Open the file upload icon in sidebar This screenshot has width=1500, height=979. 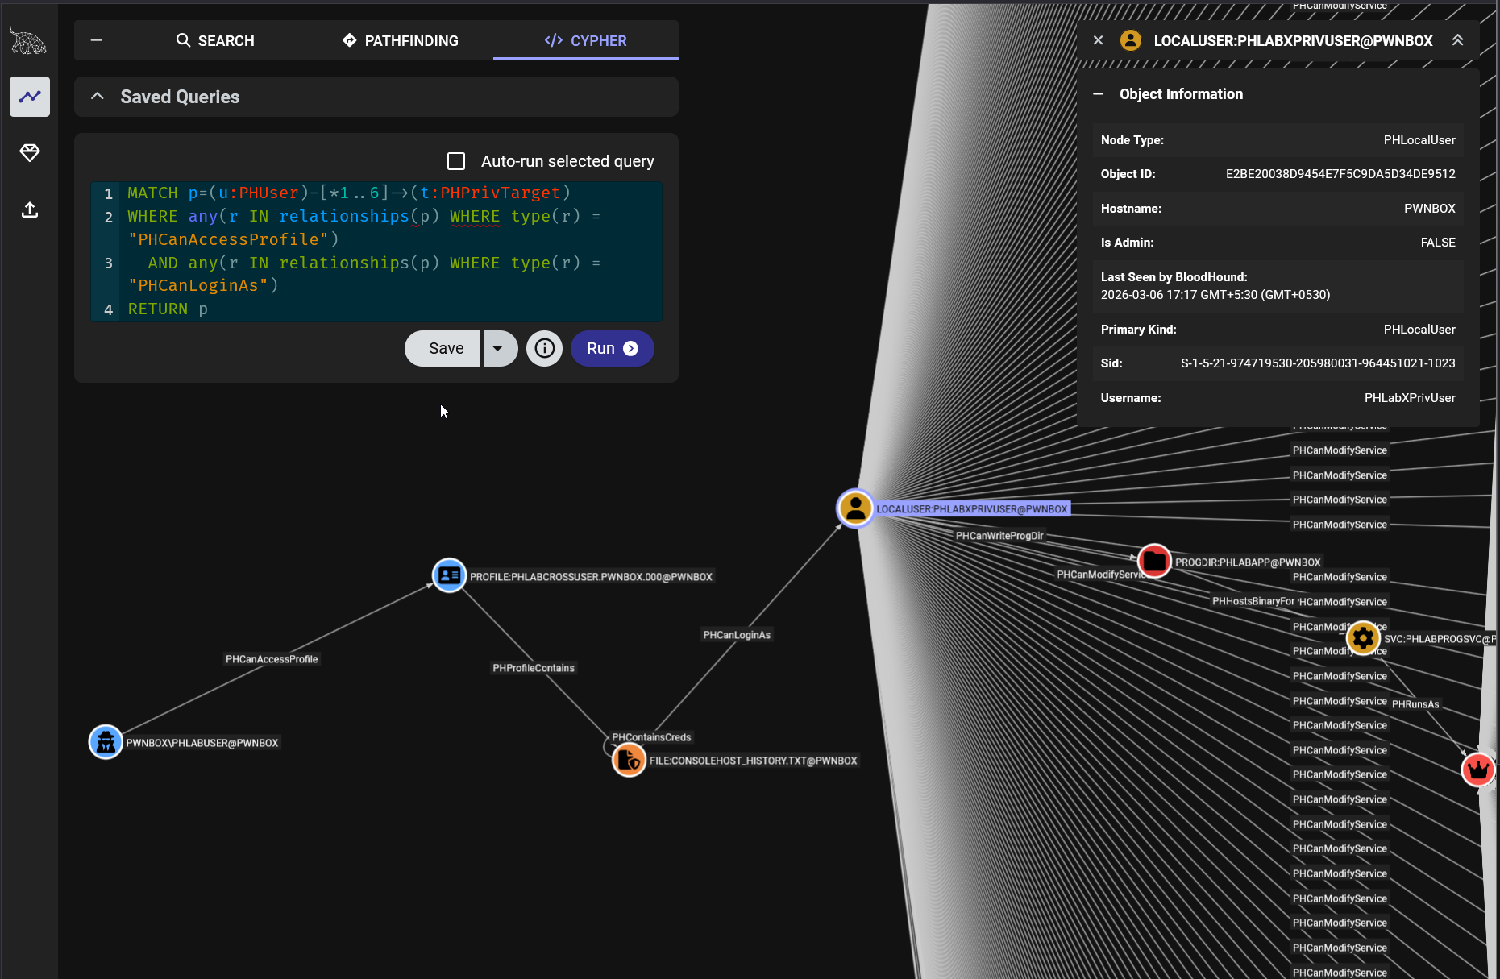tap(30, 210)
